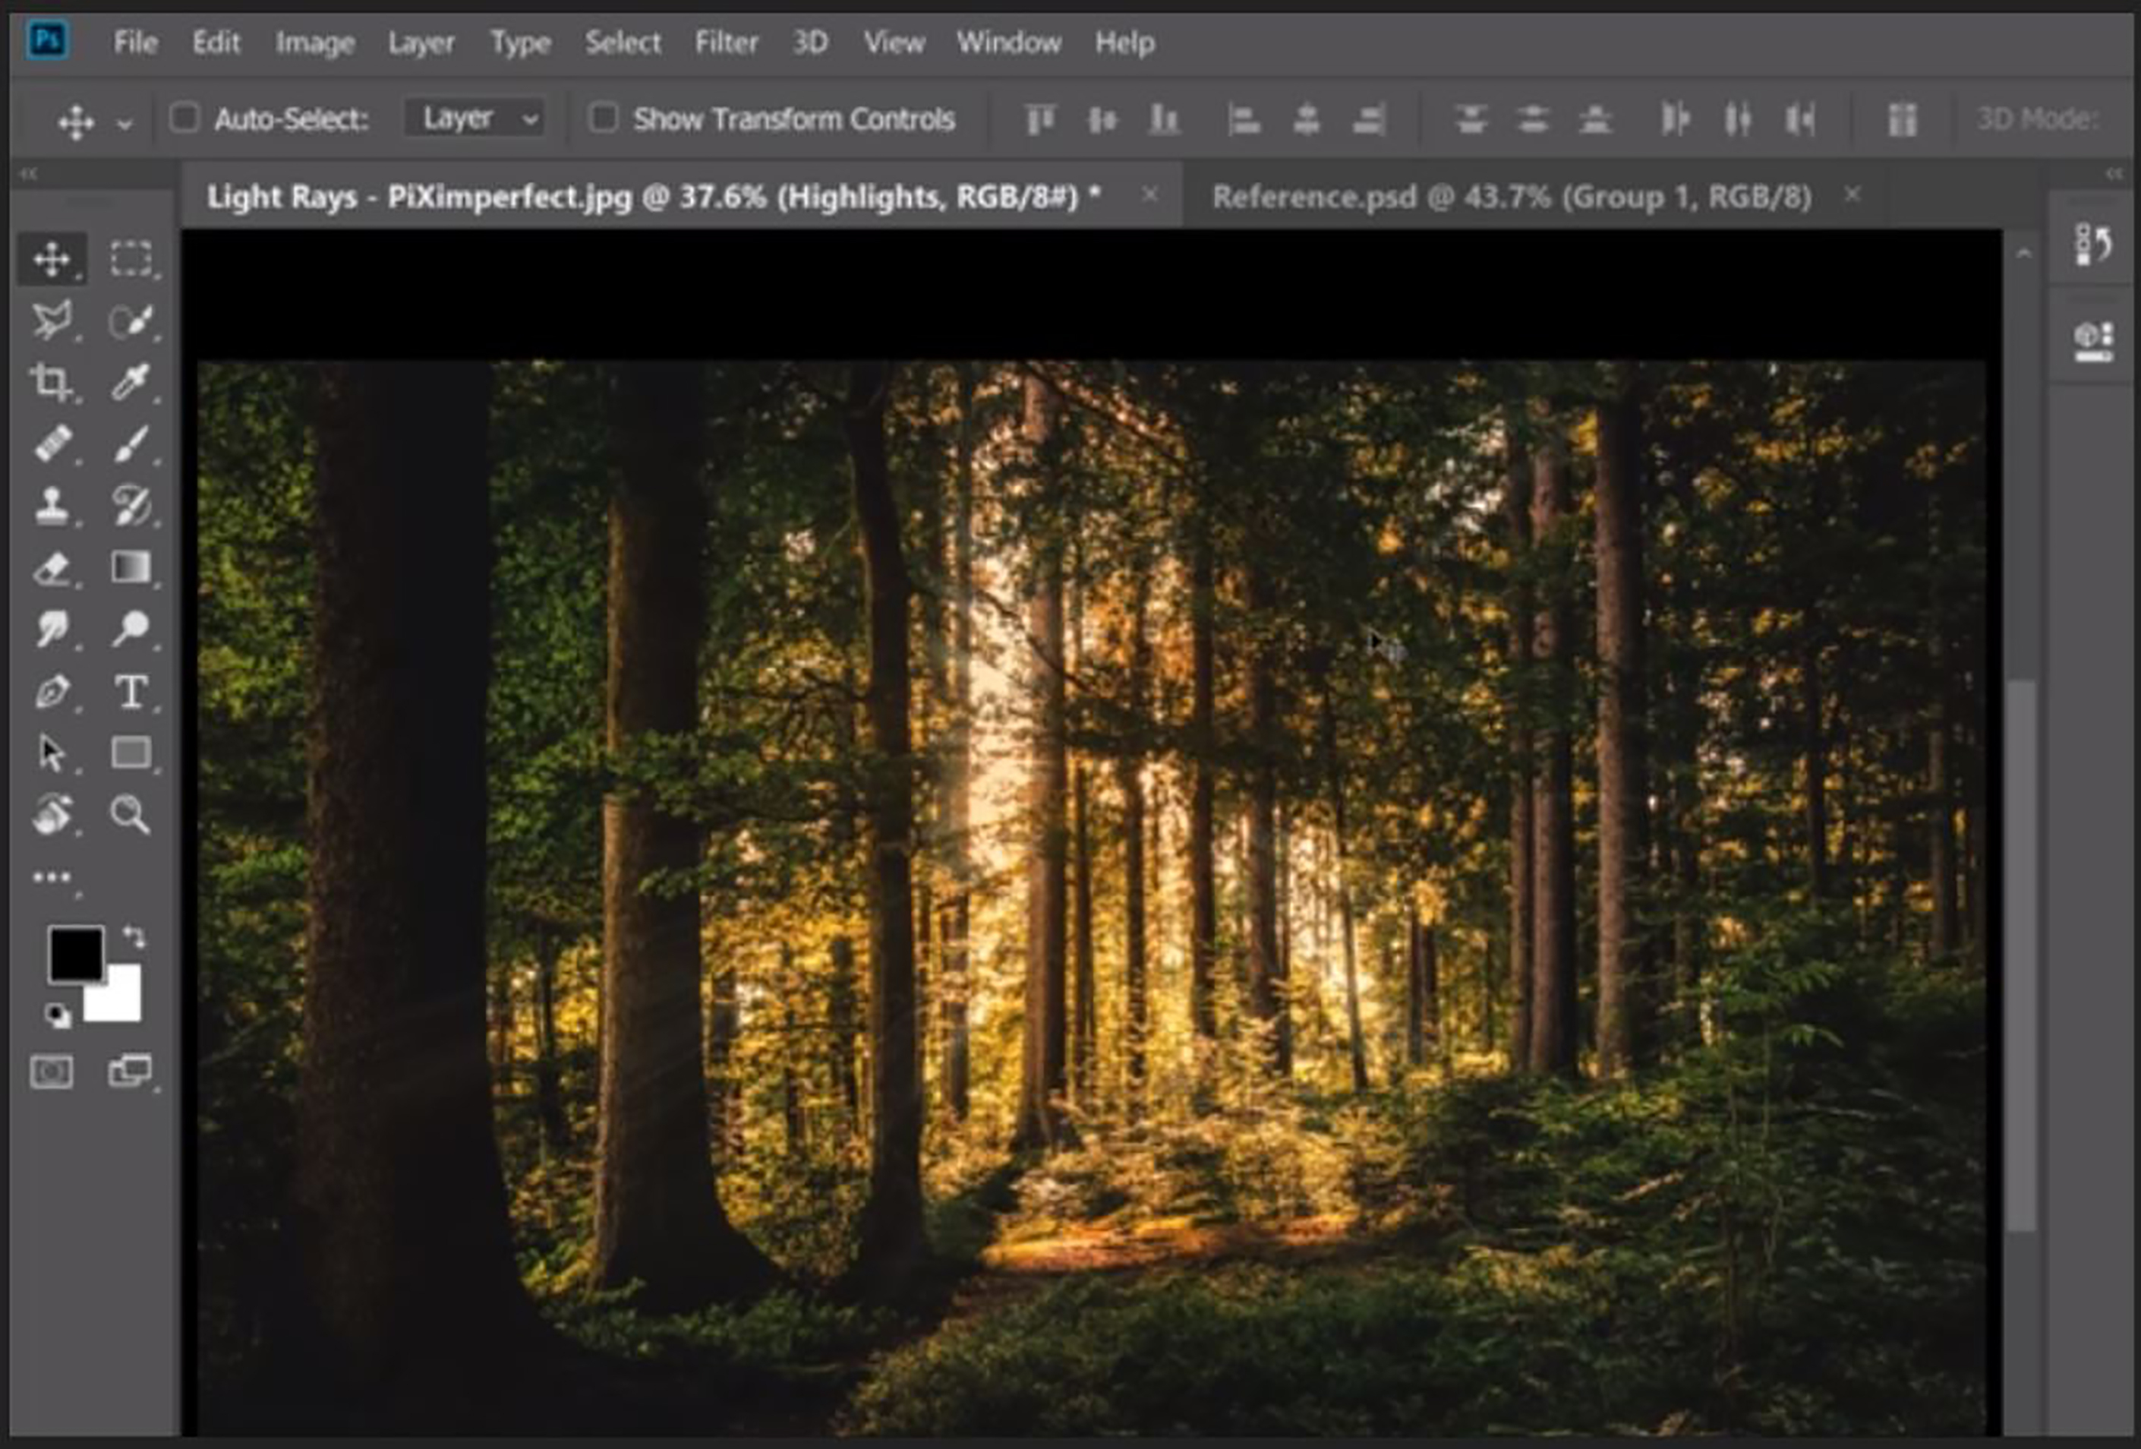The width and height of the screenshot is (2141, 1449).
Task: Open the Edit Toolbar three-dots menu
Action: (52, 877)
